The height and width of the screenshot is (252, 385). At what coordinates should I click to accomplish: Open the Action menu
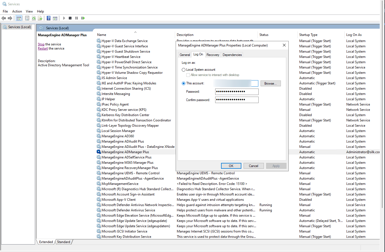[17, 11]
